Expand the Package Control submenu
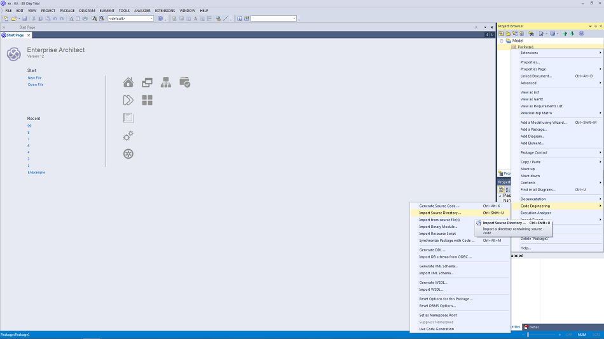Viewport: 604px width, 339px height. click(557, 152)
